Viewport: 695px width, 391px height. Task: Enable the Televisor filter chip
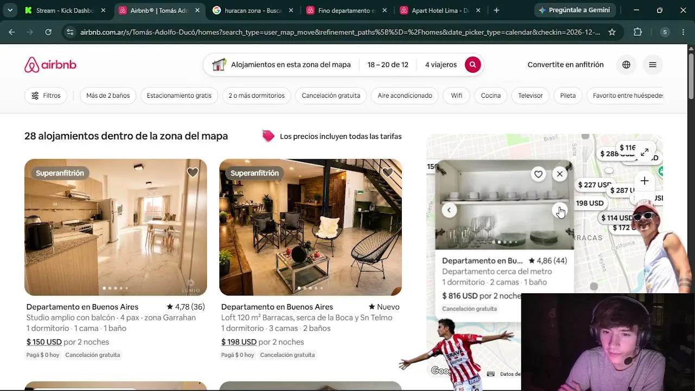click(530, 96)
